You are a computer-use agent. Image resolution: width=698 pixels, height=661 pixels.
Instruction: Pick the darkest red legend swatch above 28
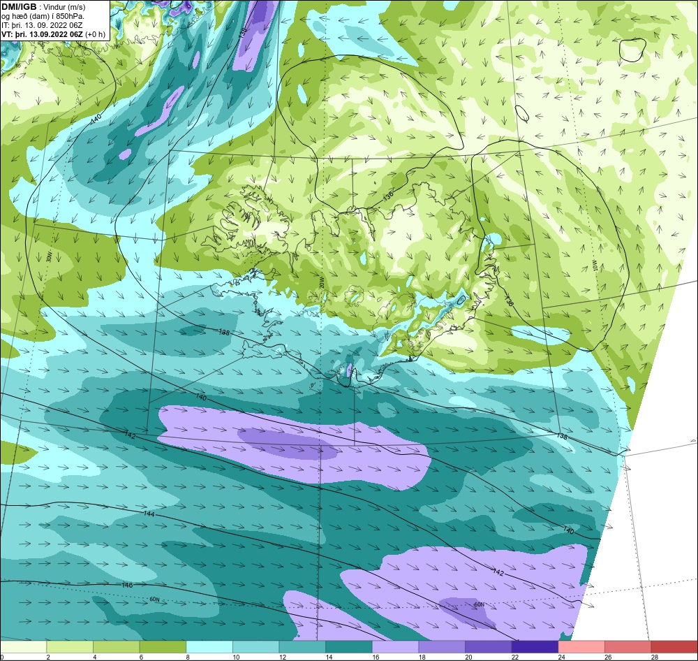[674, 647]
